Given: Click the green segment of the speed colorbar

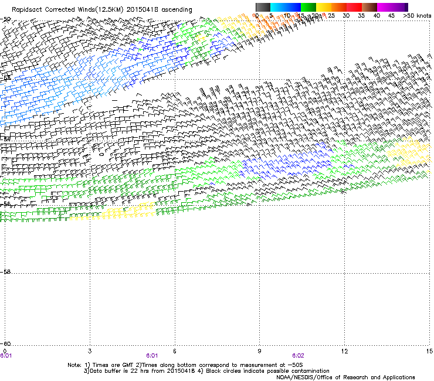Looking at the screenshot, I should [x=308, y=7].
